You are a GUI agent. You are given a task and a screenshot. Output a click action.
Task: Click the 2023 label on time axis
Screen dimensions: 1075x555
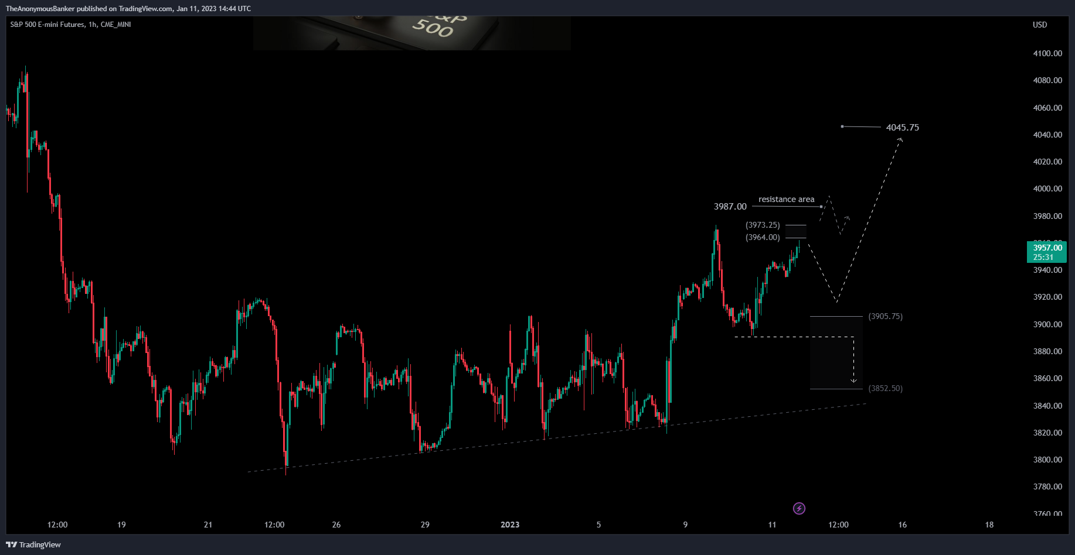(510, 525)
